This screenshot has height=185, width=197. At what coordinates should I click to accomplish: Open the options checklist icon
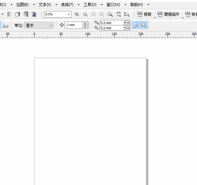pos(9,14)
